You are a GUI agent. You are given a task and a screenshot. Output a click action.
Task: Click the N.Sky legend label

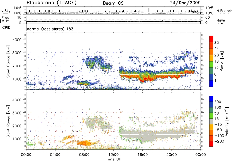coord(6,11)
